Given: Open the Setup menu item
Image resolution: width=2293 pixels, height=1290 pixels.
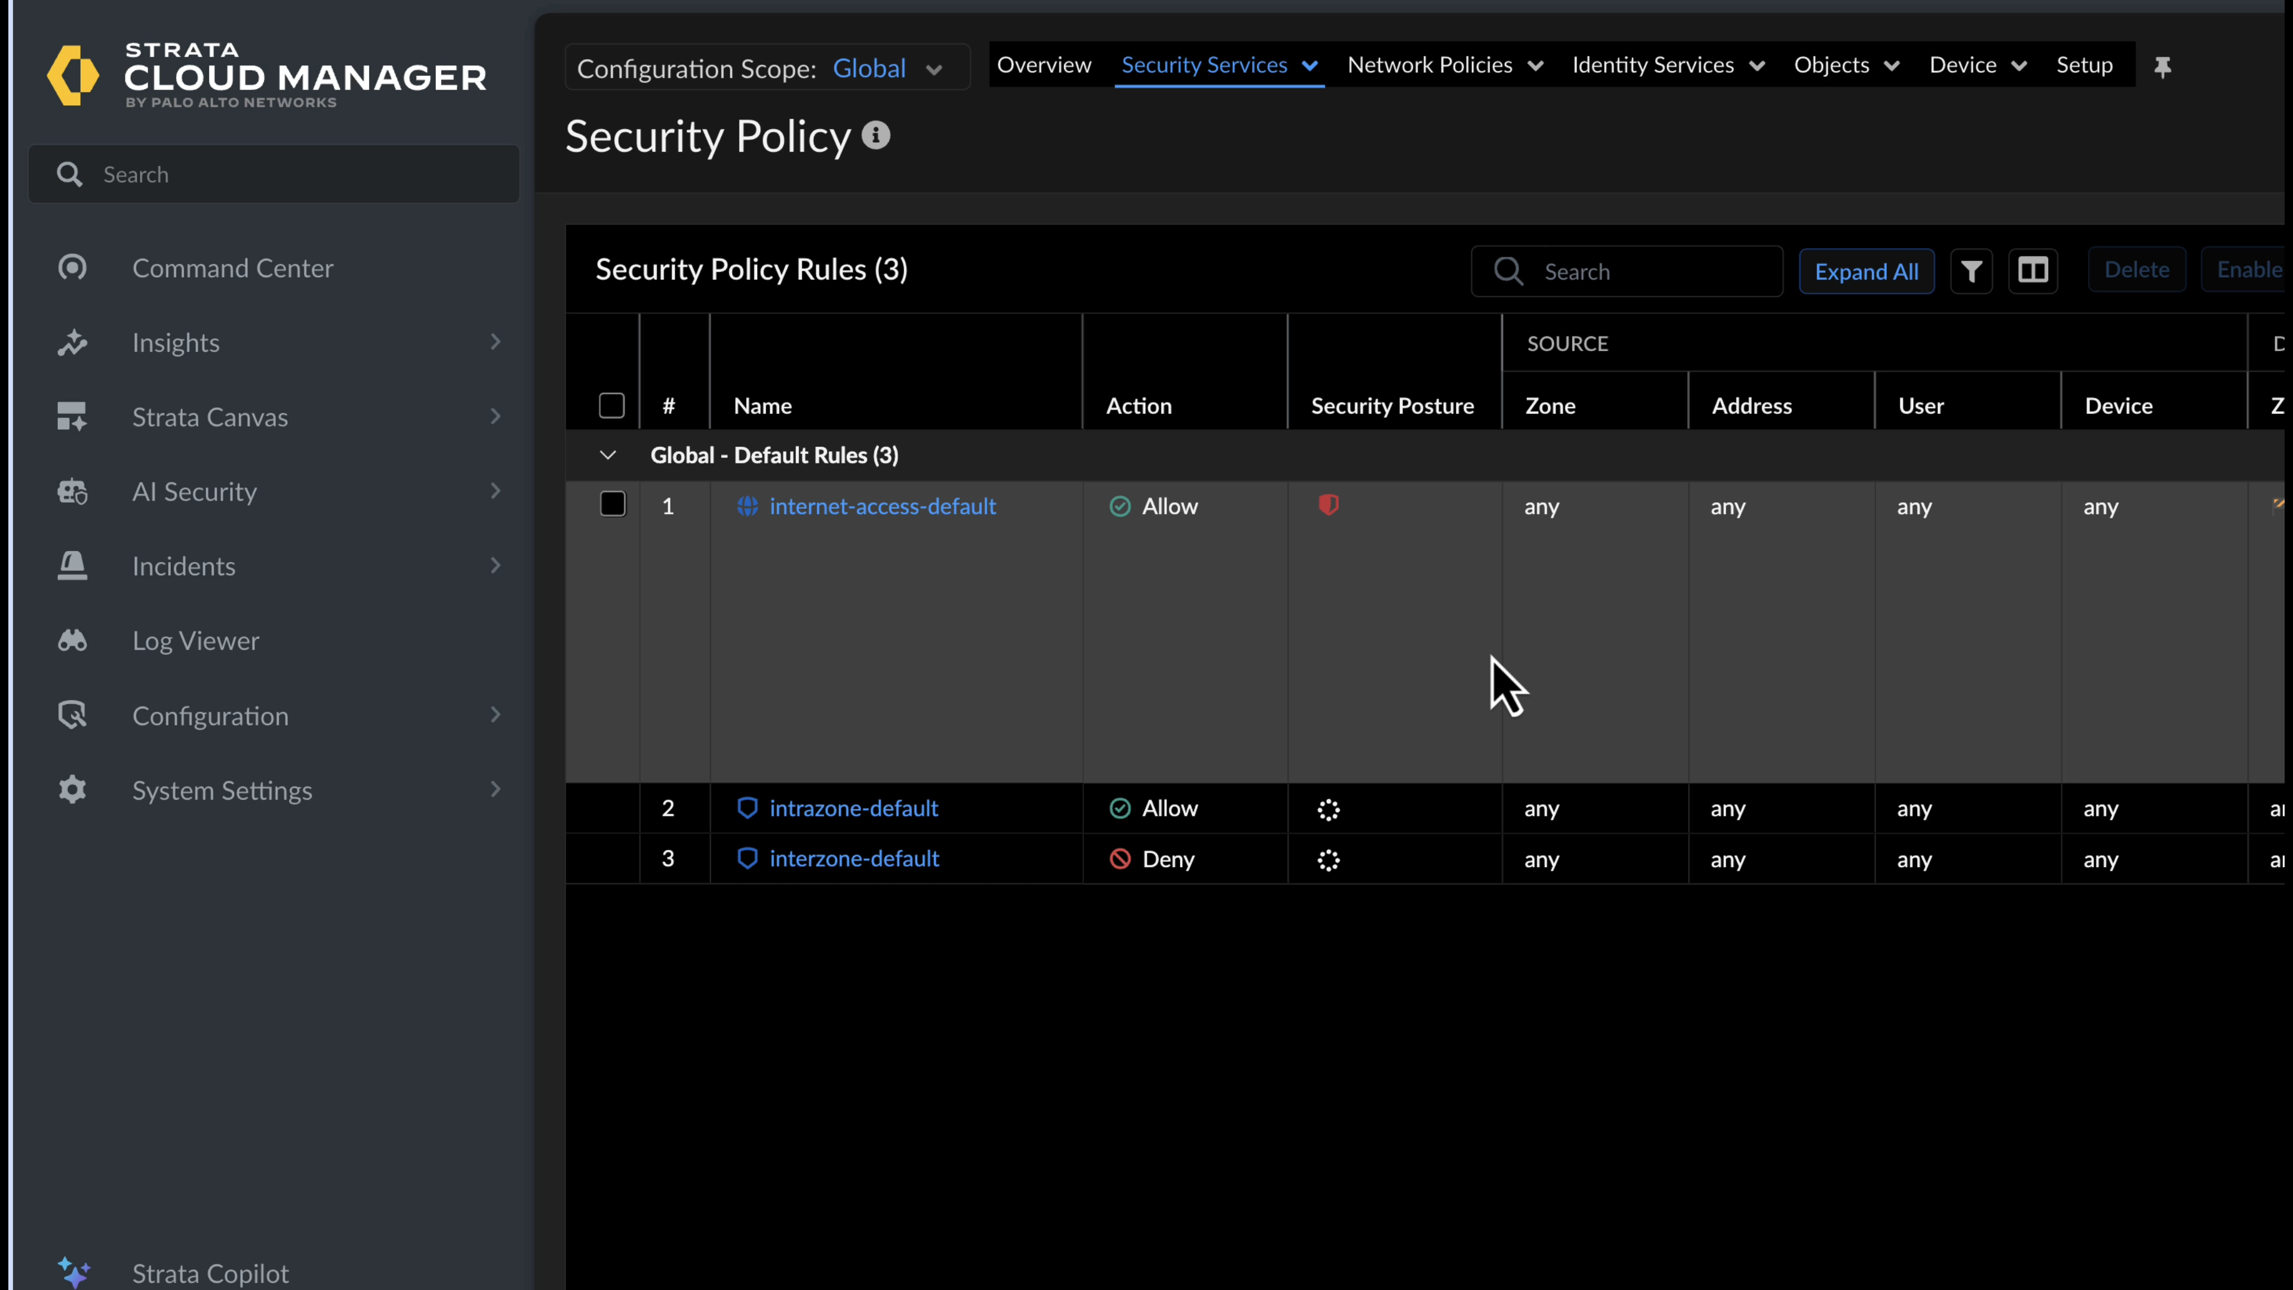Looking at the screenshot, I should tap(2085, 64).
